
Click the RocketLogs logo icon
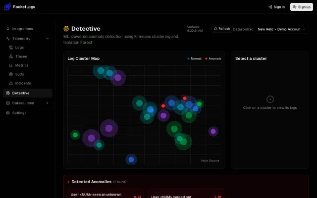[x=7, y=7]
